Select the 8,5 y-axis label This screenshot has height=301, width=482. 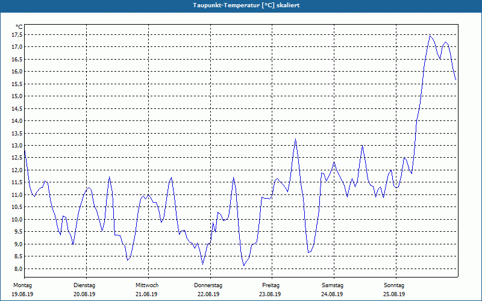19,256
